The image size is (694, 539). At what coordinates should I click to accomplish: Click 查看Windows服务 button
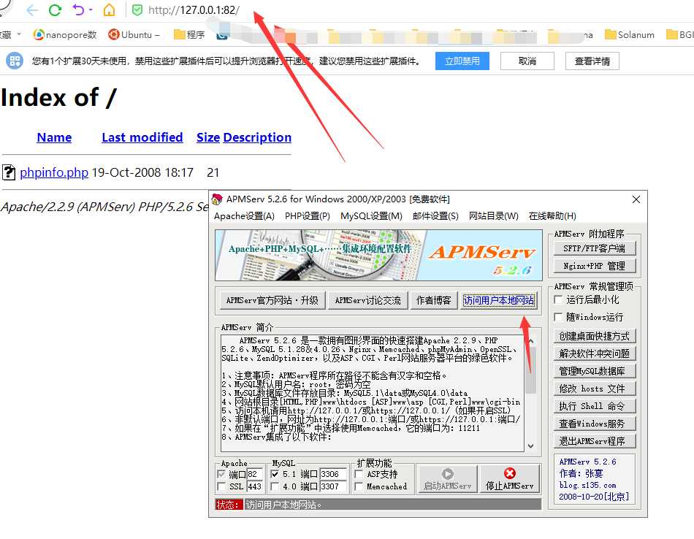(x=595, y=424)
